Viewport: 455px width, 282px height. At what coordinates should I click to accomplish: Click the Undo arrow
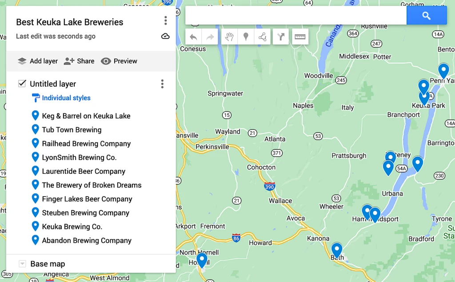[x=194, y=37]
